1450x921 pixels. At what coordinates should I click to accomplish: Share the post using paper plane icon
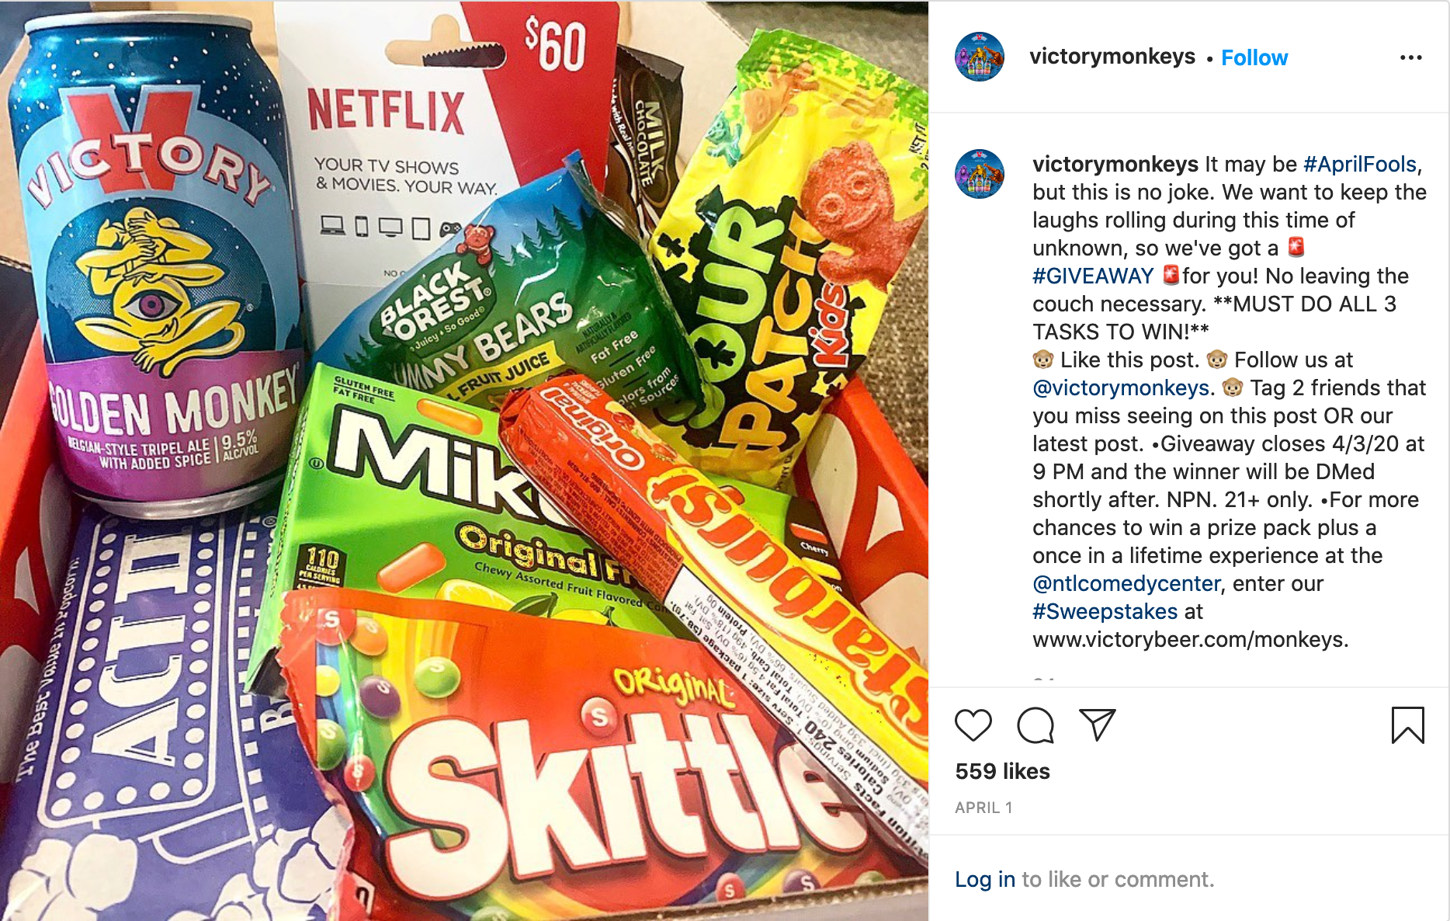1098,725
